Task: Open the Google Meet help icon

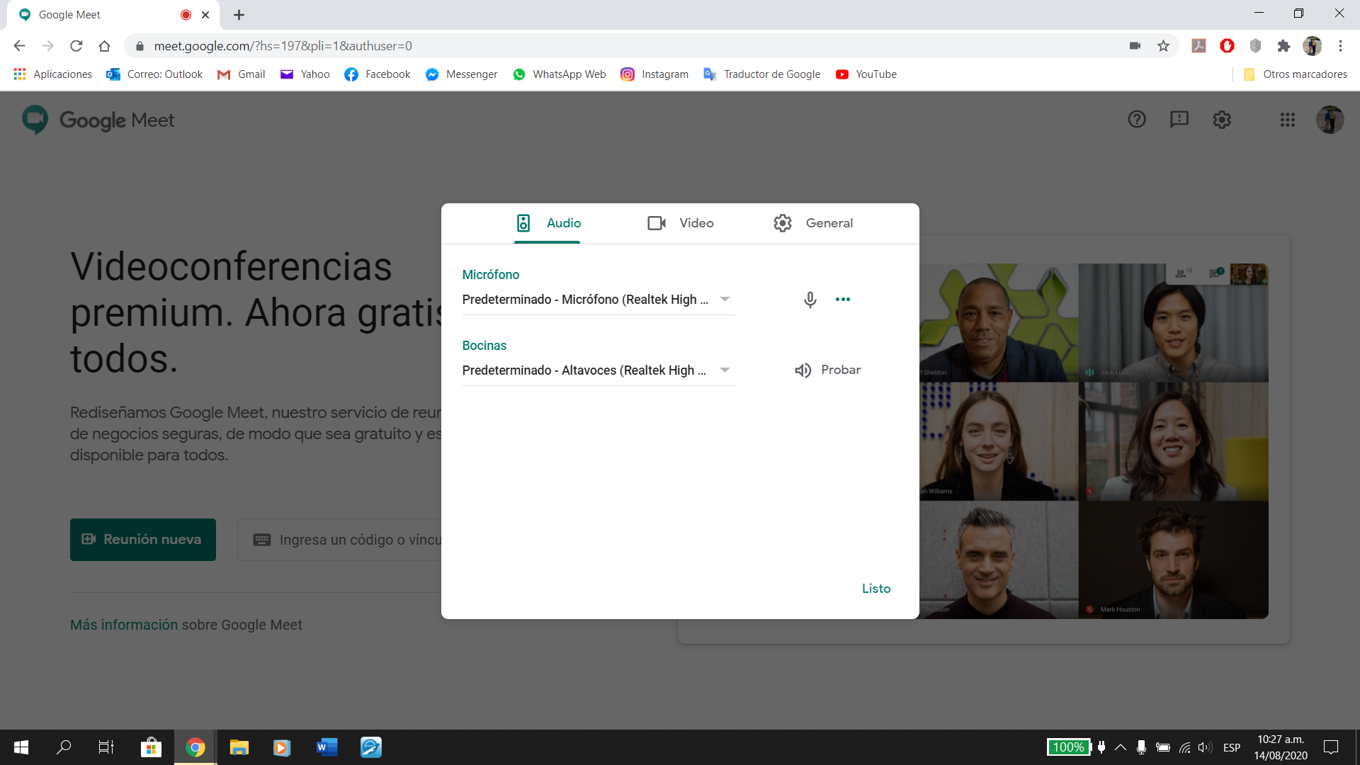Action: [1136, 120]
